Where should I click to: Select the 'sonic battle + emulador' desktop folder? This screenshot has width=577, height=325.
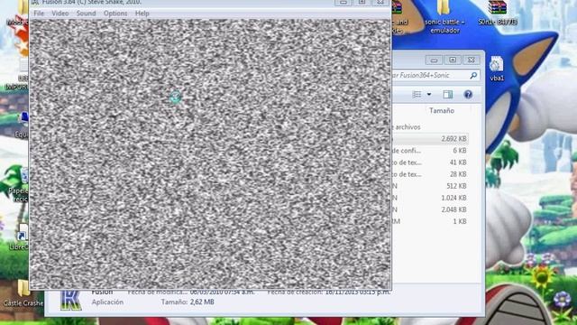(444, 17)
